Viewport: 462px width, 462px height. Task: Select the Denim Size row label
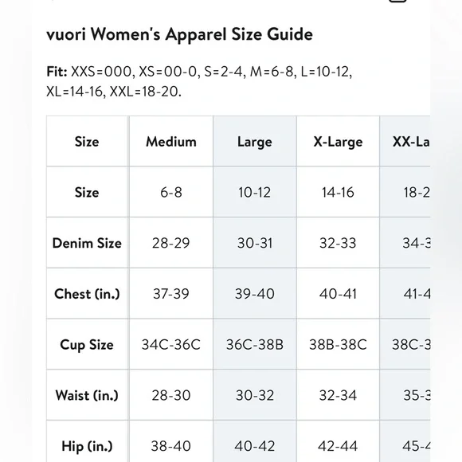tap(87, 243)
